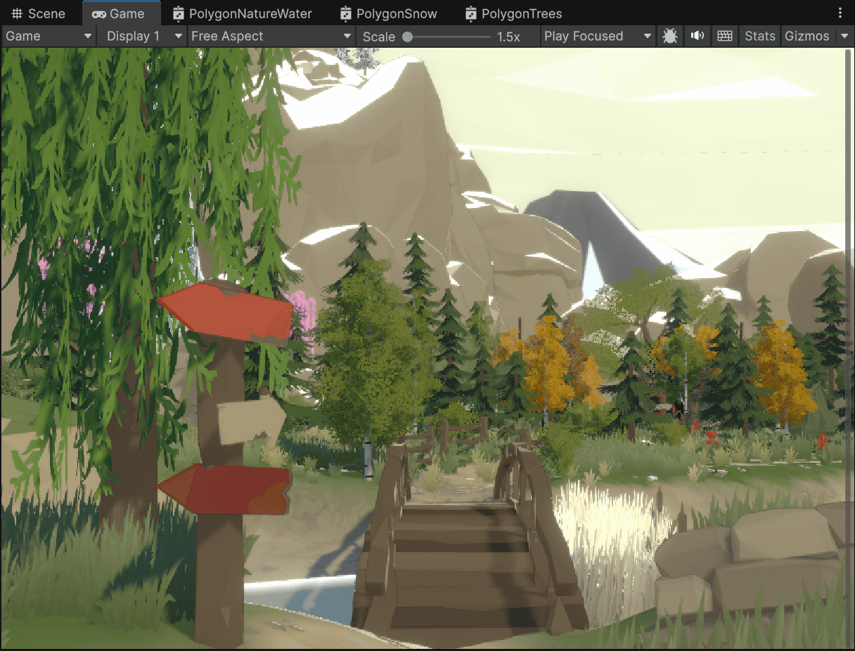Image resolution: width=855 pixels, height=651 pixels.
Task: Click the Scale slider handle
Action: (409, 36)
